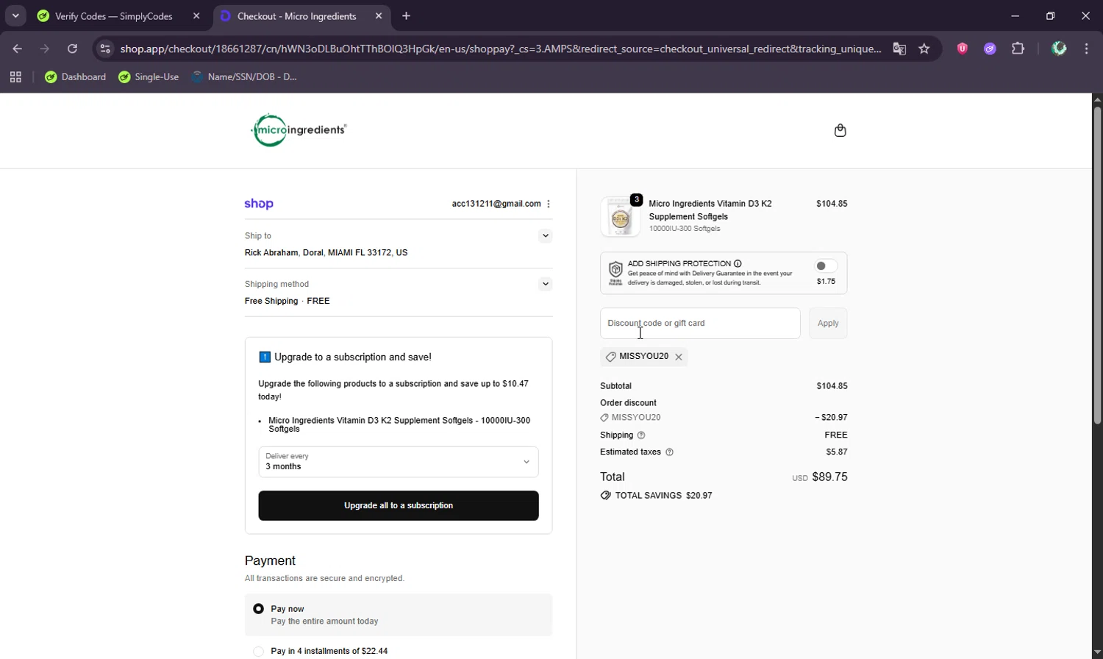Open shipping protection info icon
The width and height of the screenshot is (1103, 659).
click(738, 263)
